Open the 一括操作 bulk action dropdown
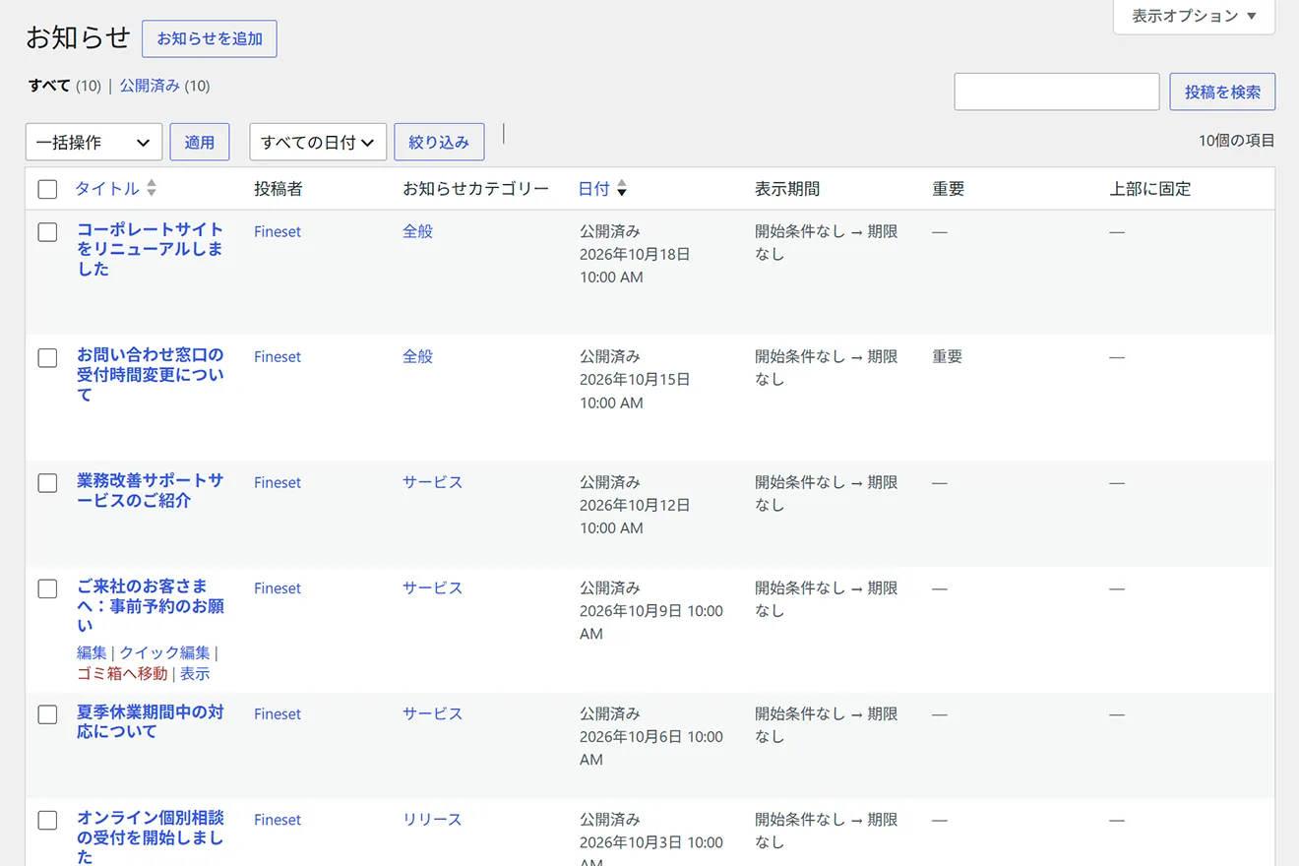Screen dimensions: 1299x866 [x=93, y=142]
